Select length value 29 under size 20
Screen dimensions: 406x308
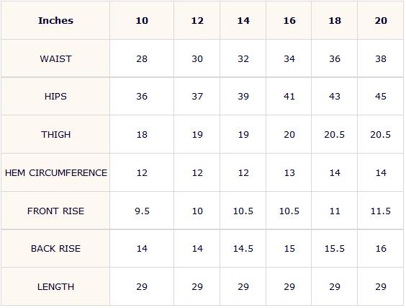pyautogui.click(x=381, y=287)
